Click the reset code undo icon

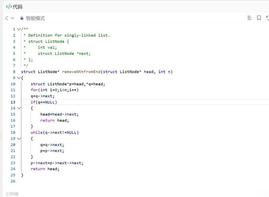point(267,18)
